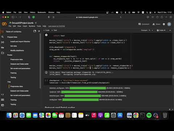Open the Find and replace search icon in sidebar
Image resolution: width=174 pixels, height=131 pixels.
[3, 37]
